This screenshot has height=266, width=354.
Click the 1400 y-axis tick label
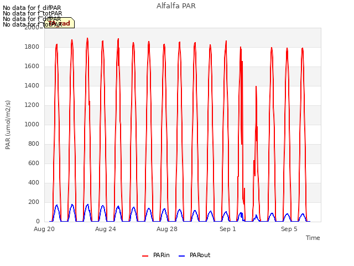[x=32, y=86]
